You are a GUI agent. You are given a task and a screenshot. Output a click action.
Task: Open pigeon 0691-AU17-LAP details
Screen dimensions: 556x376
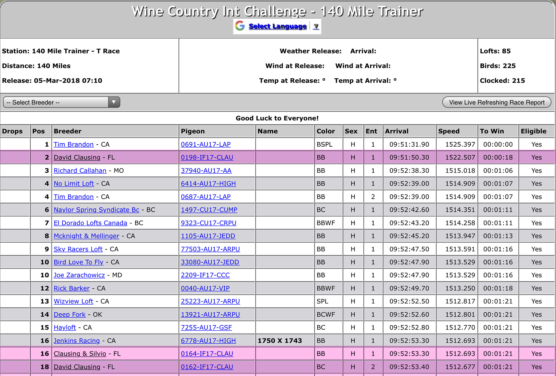tap(206, 144)
